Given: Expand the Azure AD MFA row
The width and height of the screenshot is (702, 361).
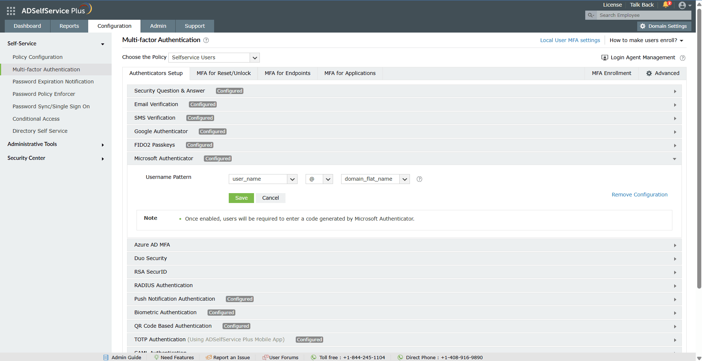Looking at the screenshot, I should coord(404,245).
